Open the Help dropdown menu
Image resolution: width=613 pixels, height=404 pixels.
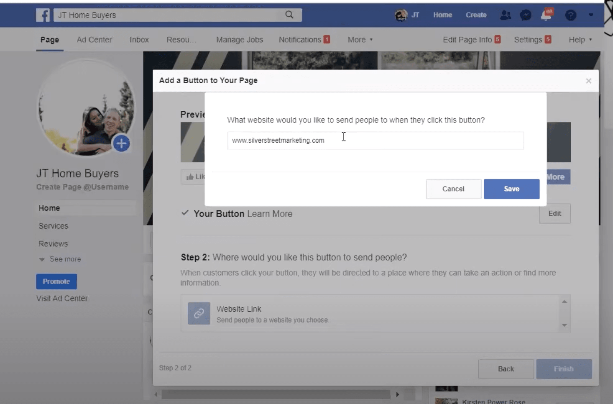[580, 40]
